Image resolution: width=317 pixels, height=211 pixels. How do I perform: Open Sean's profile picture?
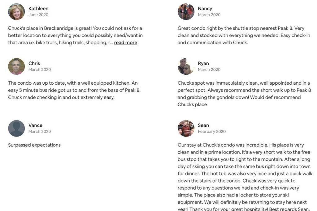[x=186, y=128]
